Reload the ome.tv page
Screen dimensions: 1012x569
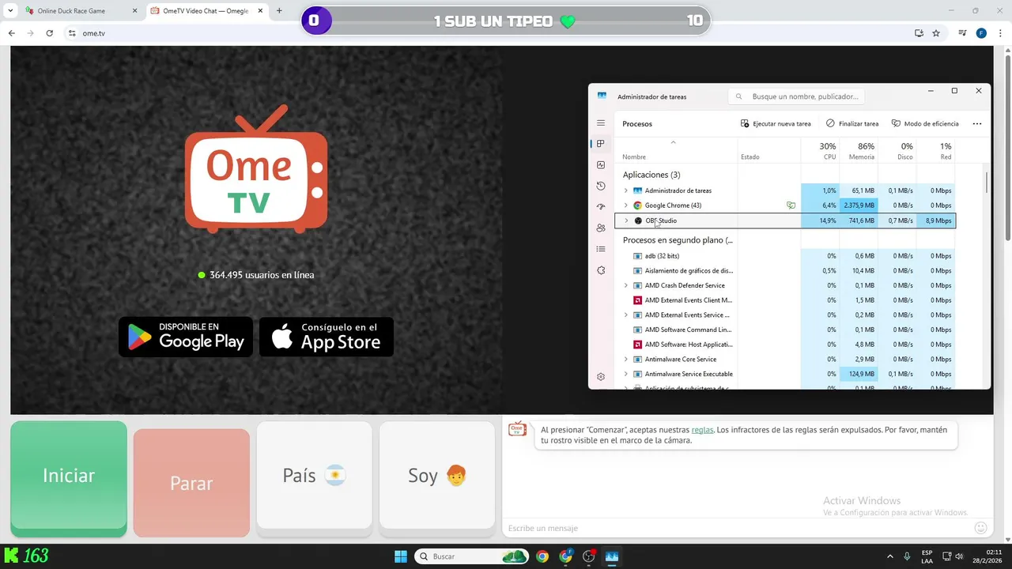coord(50,33)
